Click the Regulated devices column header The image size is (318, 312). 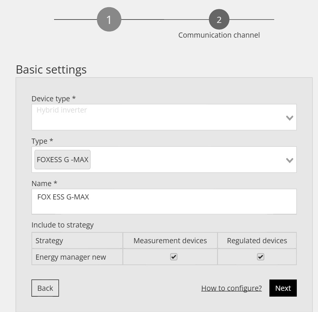tap(257, 241)
